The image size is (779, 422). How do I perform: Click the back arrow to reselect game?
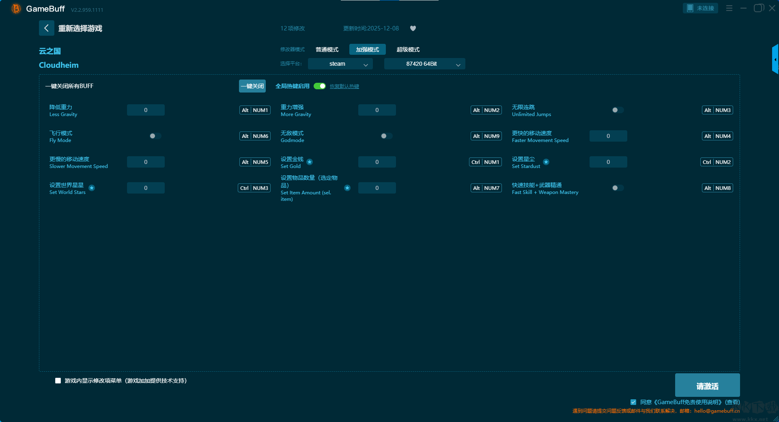pyautogui.click(x=46, y=28)
